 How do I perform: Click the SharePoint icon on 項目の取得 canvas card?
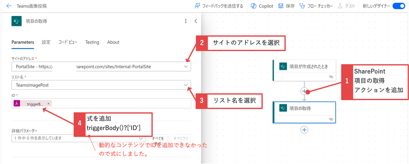pos(283,108)
